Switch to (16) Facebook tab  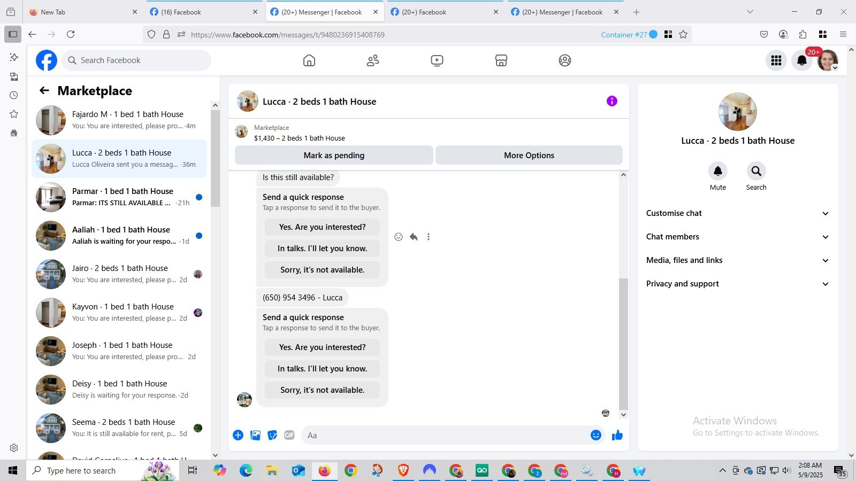tap(203, 12)
